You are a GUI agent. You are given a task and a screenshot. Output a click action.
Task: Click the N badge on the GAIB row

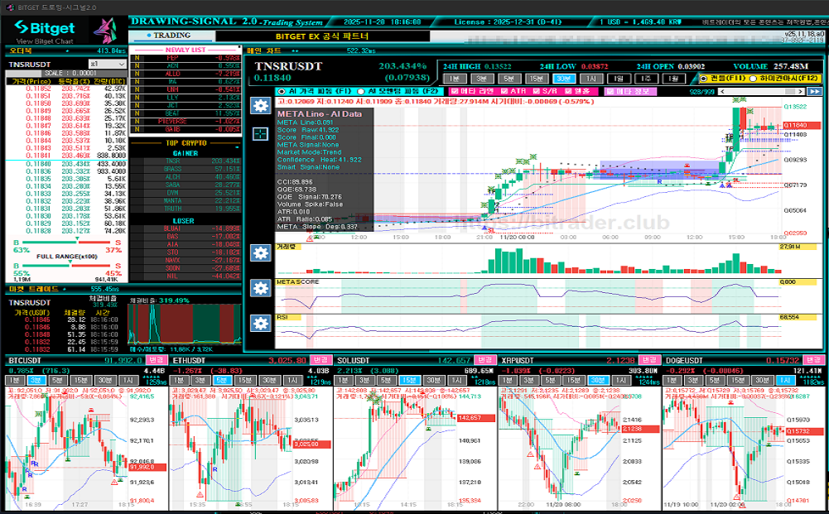click(137, 129)
